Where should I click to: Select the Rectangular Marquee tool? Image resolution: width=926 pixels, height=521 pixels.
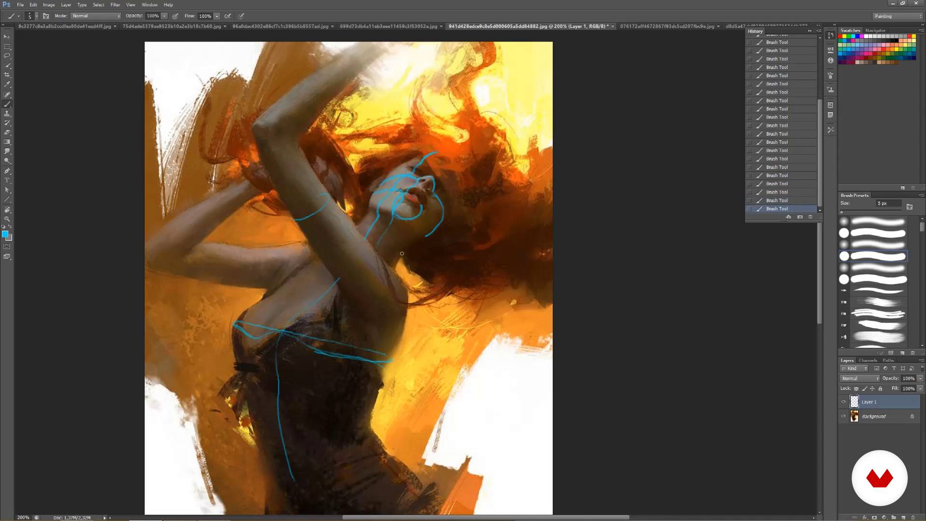pyautogui.click(x=7, y=46)
